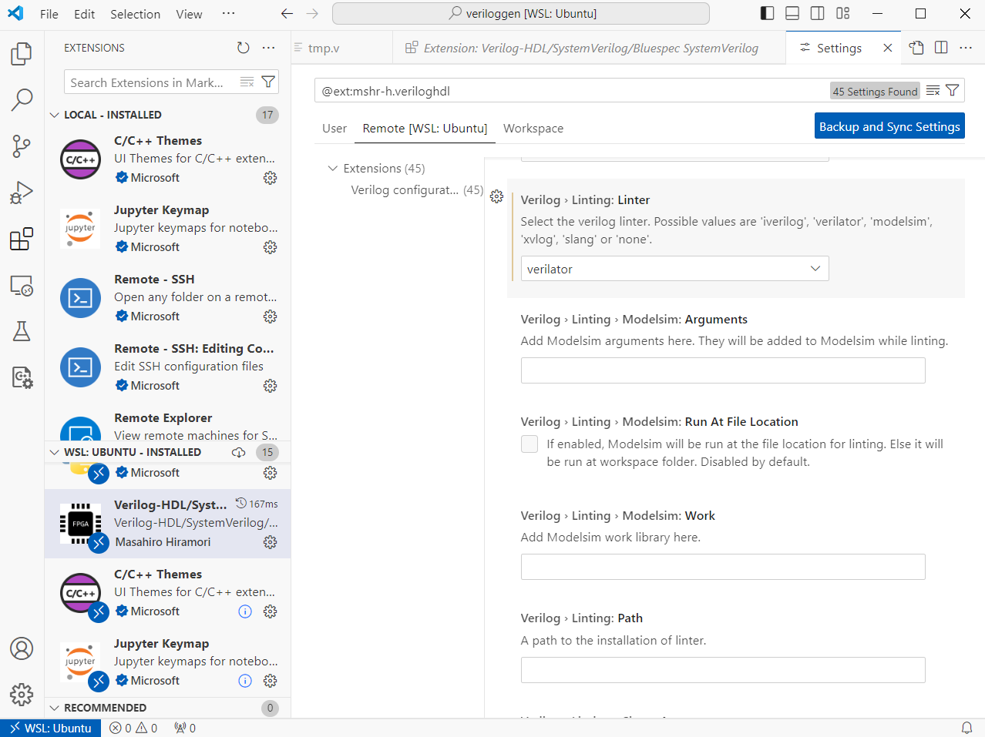Select Verilog configuration tree entry

417,189
